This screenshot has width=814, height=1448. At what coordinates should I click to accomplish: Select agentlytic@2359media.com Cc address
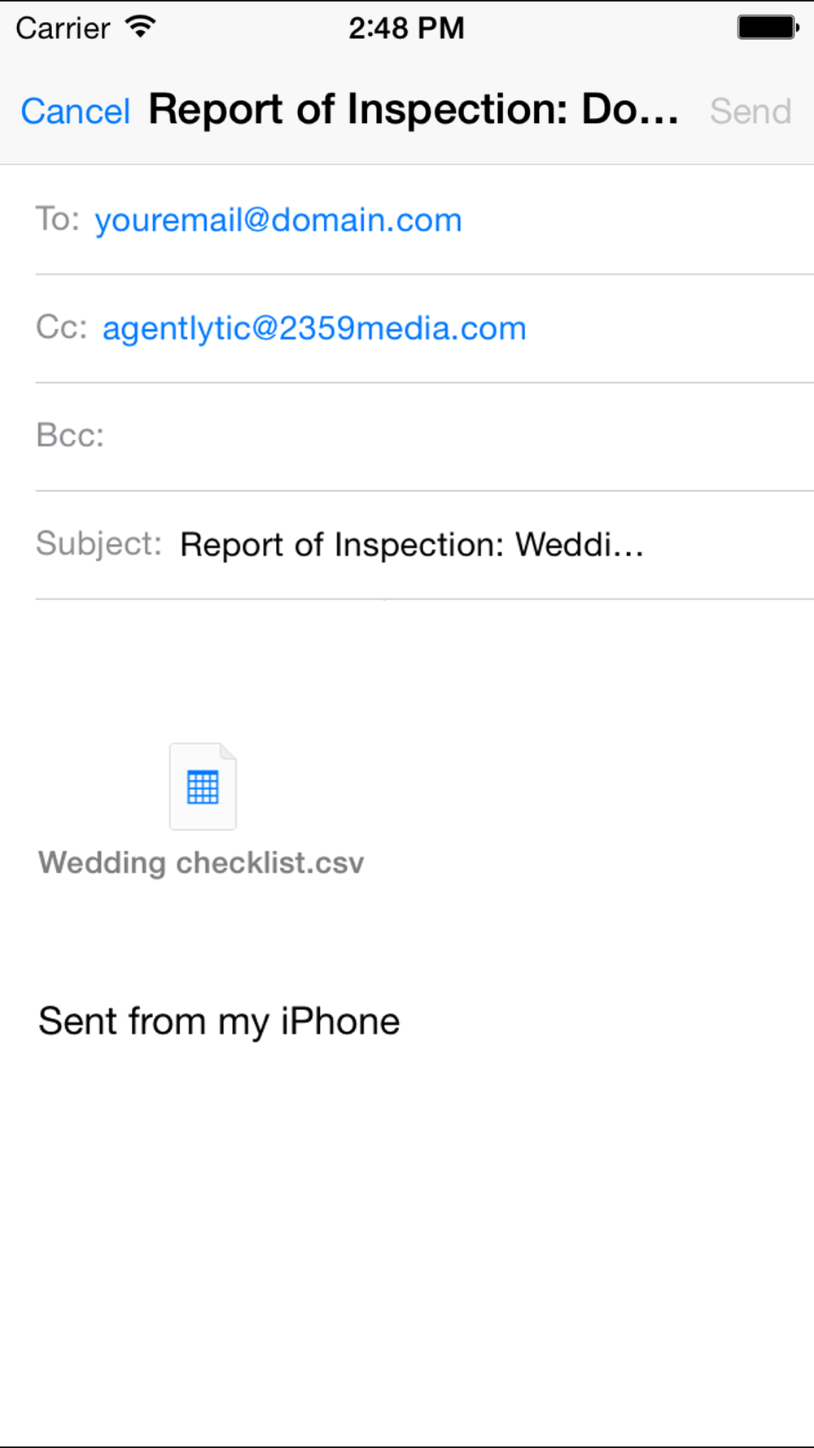[314, 328]
